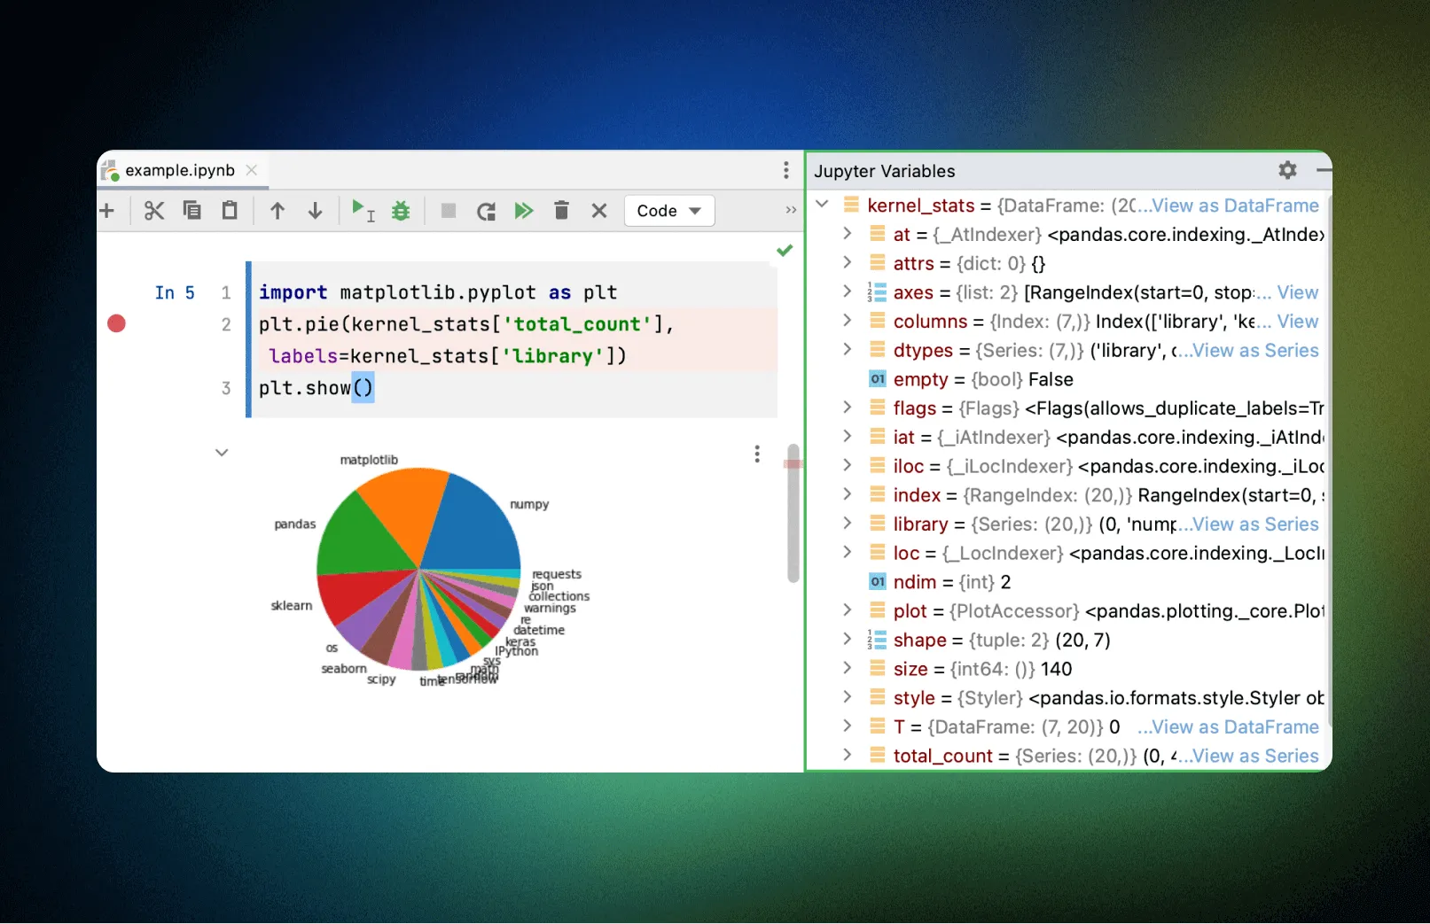Screen dimensions: 1430x924
Task: Restart kernel using circular arrow icon
Action: coord(486,211)
